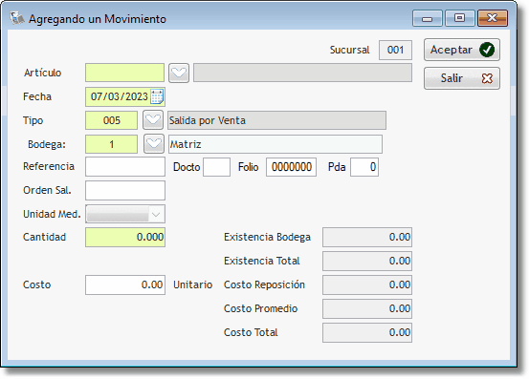Screen dimensions: 529x379
Task: Click the Artículo description box
Action: pyautogui.click(x=302, y=73)
